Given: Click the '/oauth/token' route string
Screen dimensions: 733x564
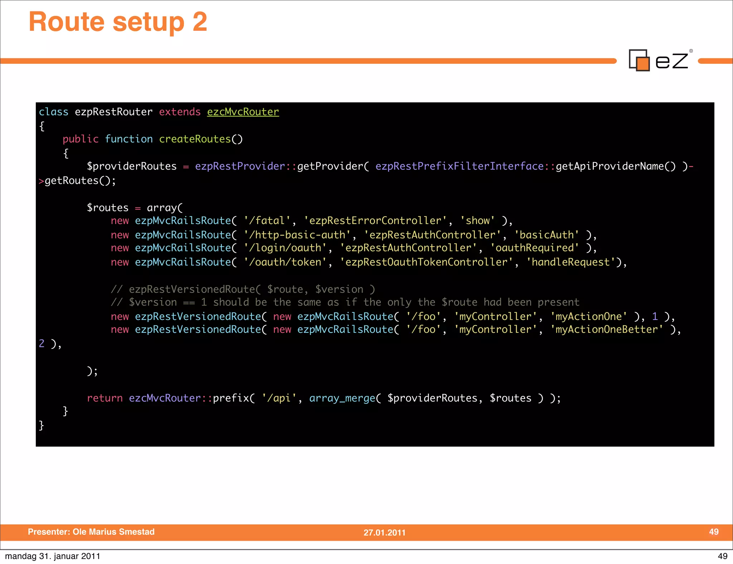Looking at the screenshot, I should (285, 262).
